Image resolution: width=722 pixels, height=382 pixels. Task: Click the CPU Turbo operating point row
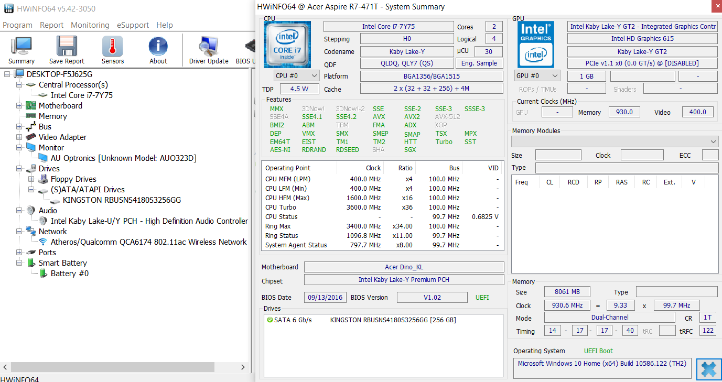pyautogui.click(x=383, y=208)
